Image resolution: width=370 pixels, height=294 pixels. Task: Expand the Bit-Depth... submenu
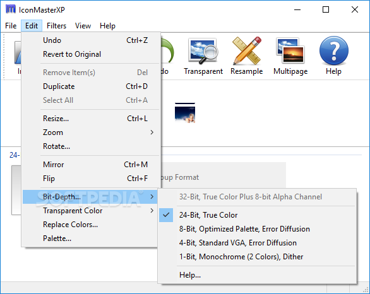click(x=90, y=197)
